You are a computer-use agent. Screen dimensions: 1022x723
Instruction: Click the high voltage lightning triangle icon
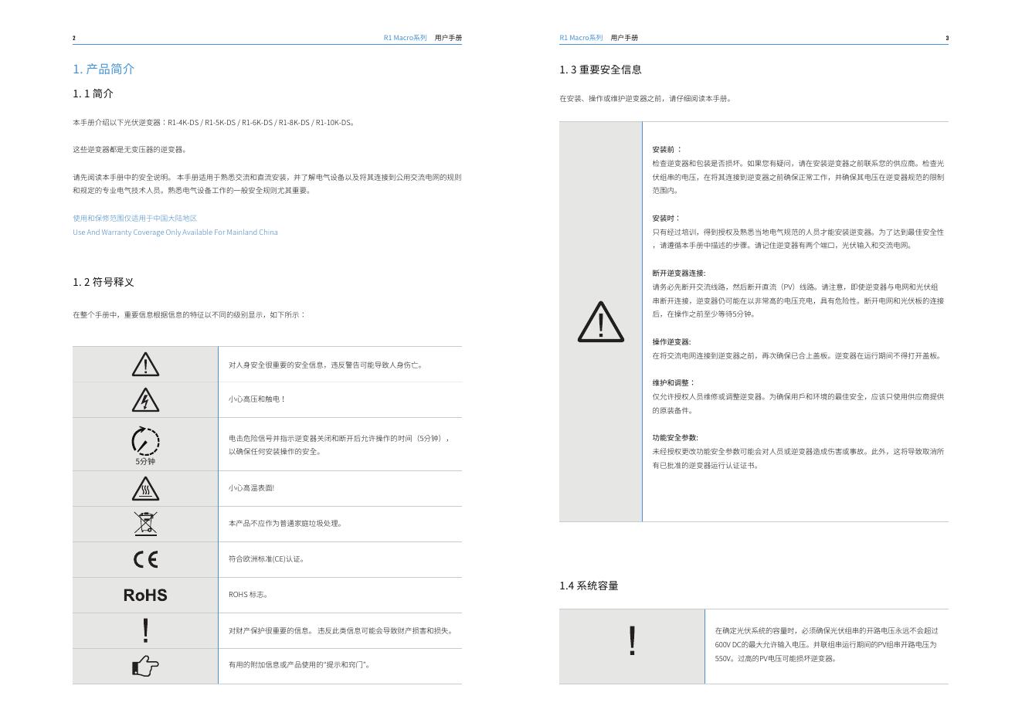click(145, 399)
